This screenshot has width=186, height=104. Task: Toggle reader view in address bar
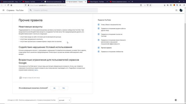point(141,5)
